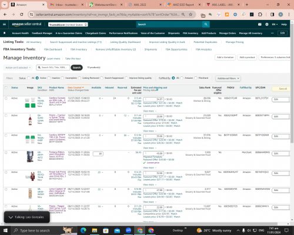Click the black Search button next to SKU search
The image size is (294, 235).
[76, 68]
